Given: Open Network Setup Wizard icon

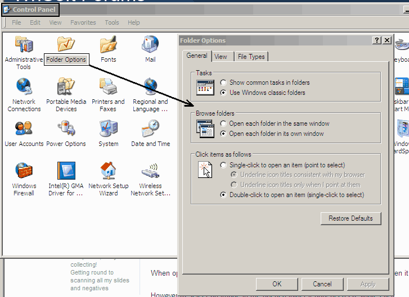Looking at the screenshot, I should (x=108, y=171).
